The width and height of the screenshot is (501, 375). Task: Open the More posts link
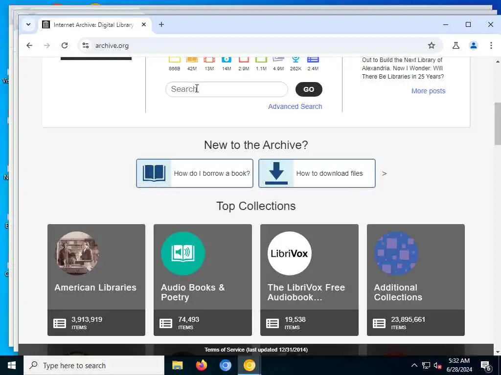[x=428, y=91]
